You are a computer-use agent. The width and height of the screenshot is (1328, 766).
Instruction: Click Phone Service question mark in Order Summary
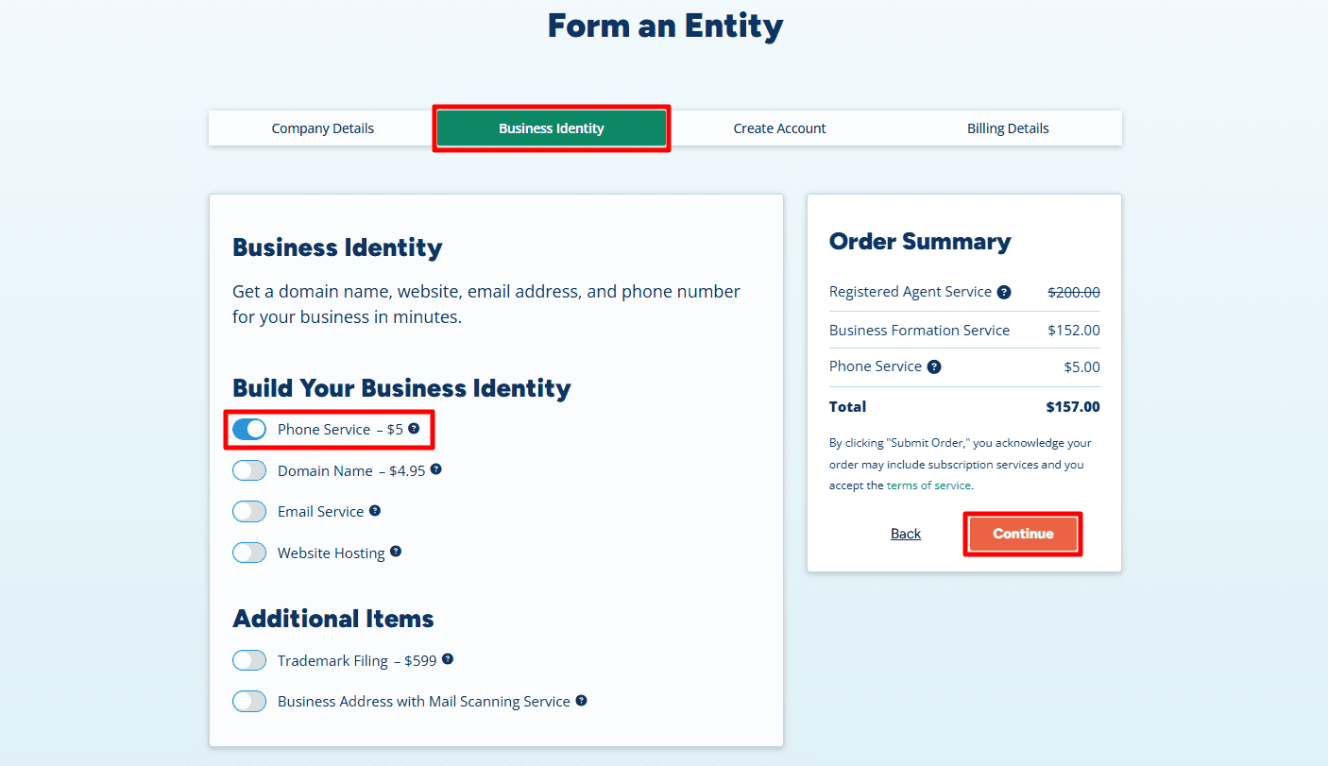pyautogui.click(x=933, y=366)
